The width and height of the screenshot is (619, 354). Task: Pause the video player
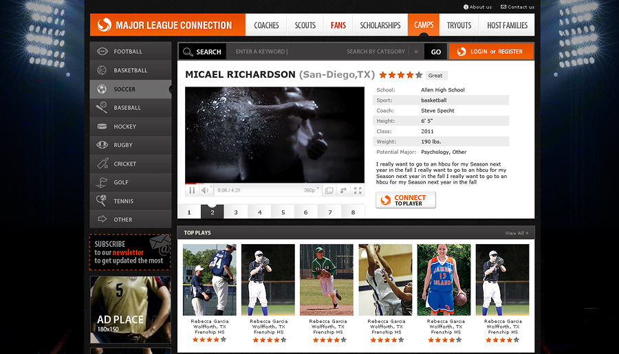(x=192, y=190)
